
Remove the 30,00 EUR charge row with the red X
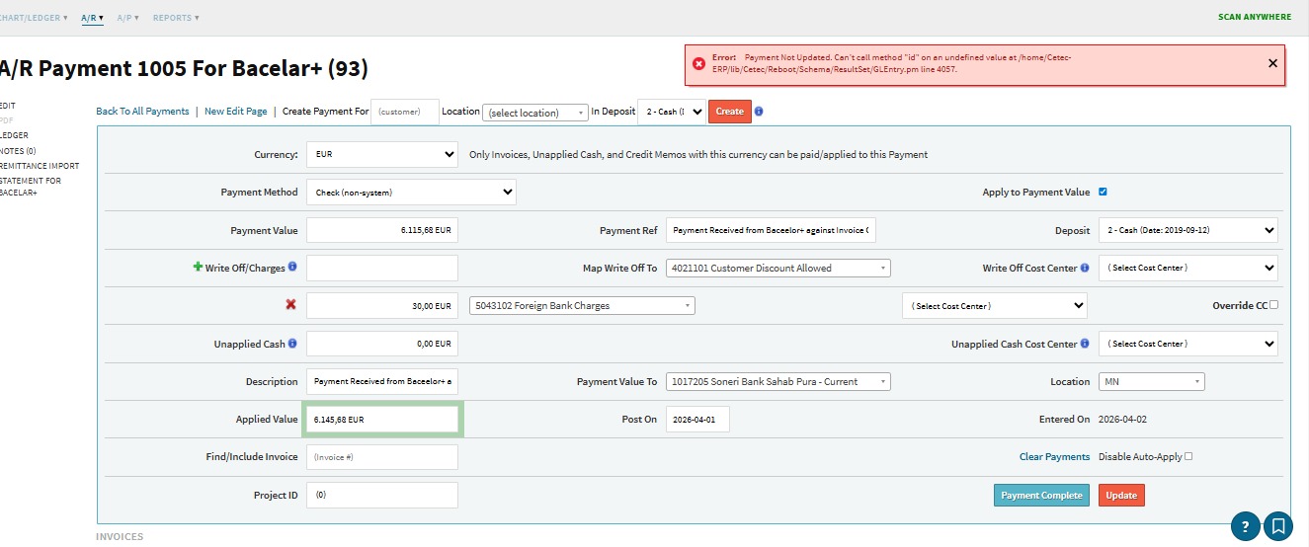pyautogui.click(x=290, y=305)
